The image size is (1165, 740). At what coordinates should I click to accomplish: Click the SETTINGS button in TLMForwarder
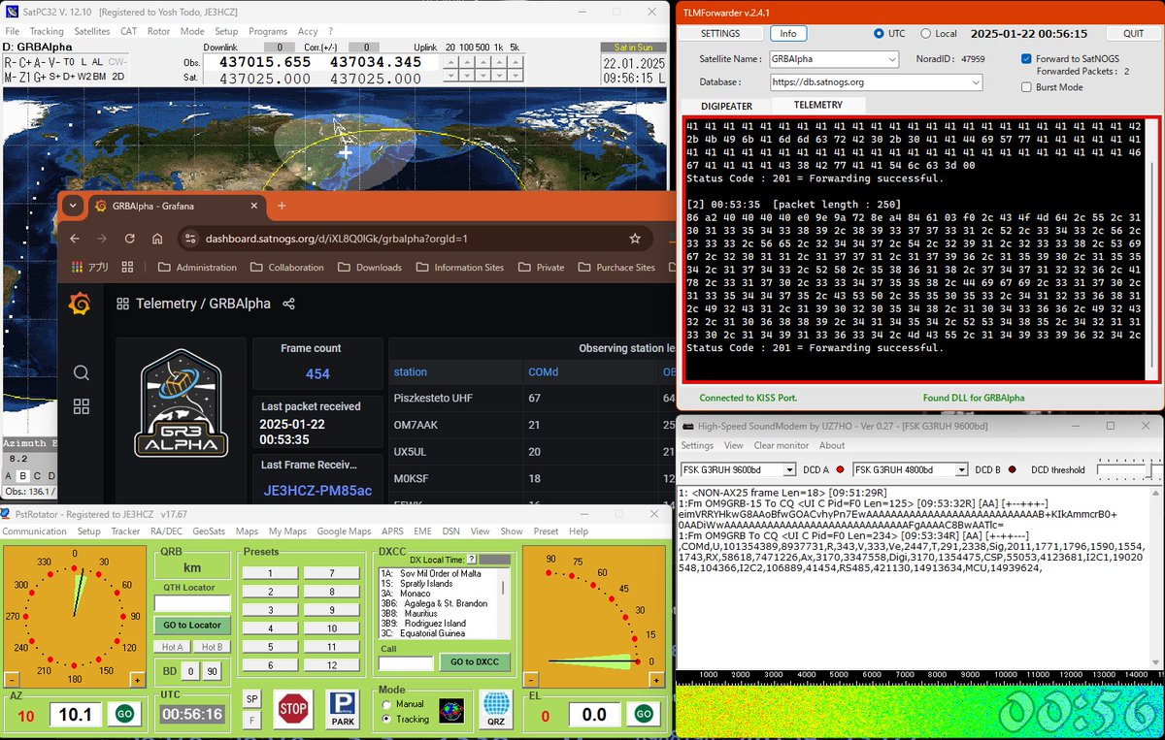point(720,33)
